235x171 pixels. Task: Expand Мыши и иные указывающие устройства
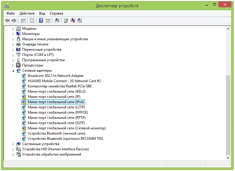pos(13,39)
